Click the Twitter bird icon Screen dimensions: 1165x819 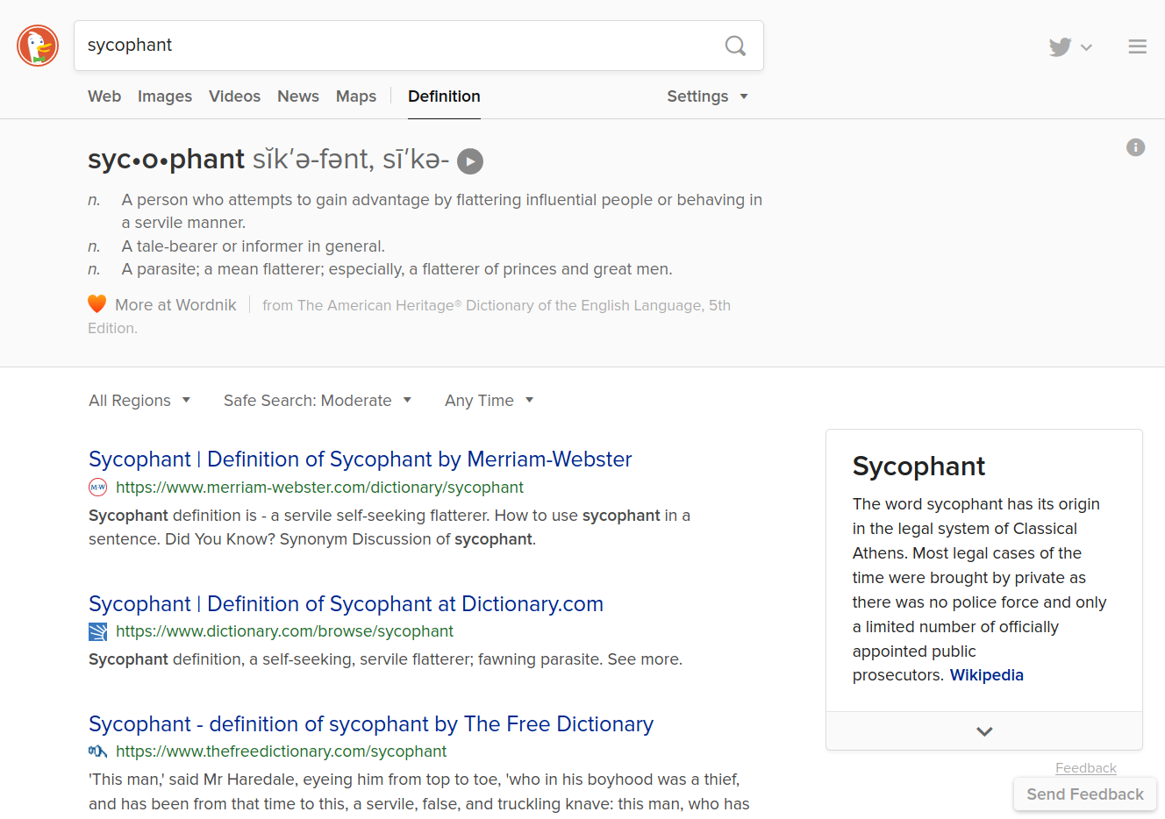(x=1060, y=46)
